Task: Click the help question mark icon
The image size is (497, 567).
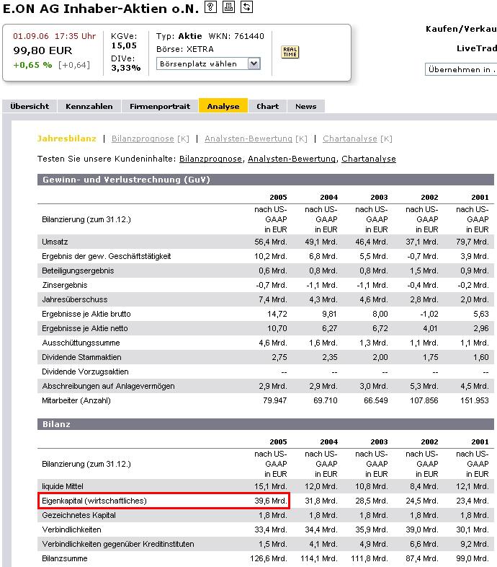Action: click(210, 7)
